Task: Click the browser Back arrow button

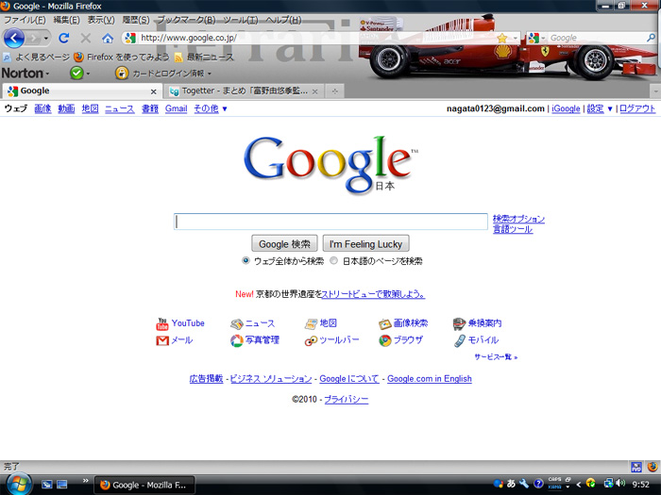Action: pyautogui.click(x=14, y=39)
